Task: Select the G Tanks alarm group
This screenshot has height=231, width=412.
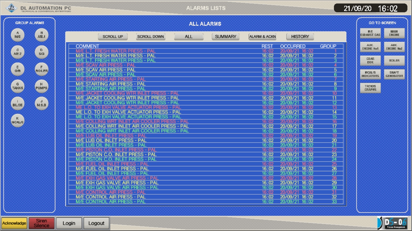Action: click(18, 86)
